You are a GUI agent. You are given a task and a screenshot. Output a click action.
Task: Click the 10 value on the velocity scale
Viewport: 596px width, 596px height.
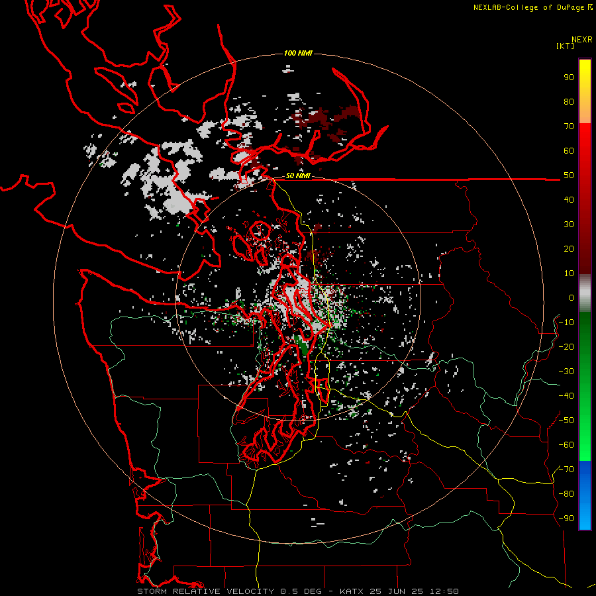coord(569,273)
